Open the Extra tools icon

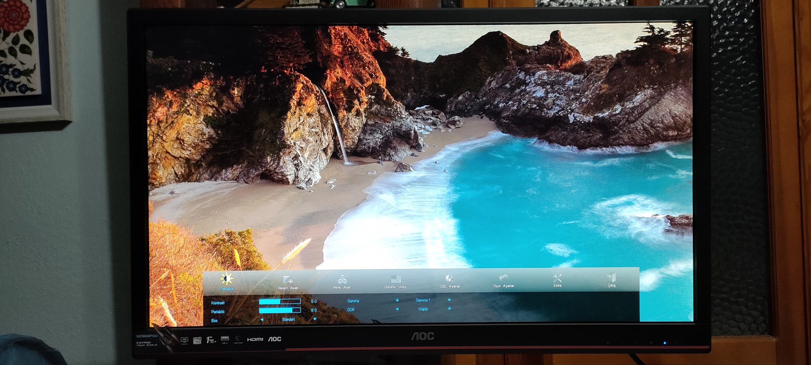[x=558, y=278]
